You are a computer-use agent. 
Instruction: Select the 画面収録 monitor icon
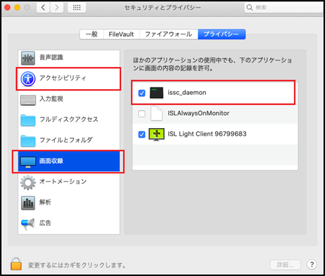point(28,162)
